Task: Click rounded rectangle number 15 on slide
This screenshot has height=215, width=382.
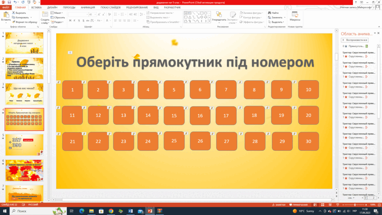Action: click(x=174, y=116)
